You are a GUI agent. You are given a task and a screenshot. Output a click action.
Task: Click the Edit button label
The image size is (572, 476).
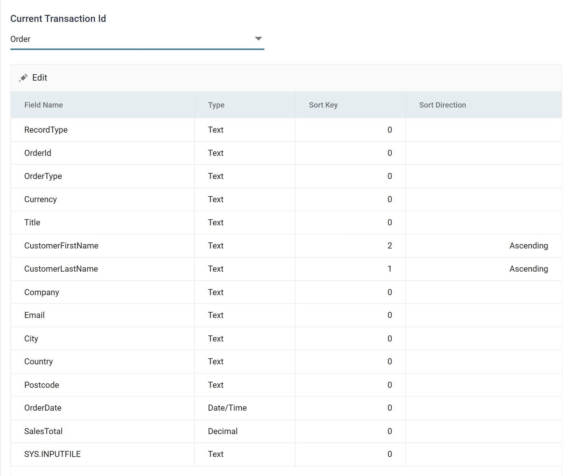40,78
